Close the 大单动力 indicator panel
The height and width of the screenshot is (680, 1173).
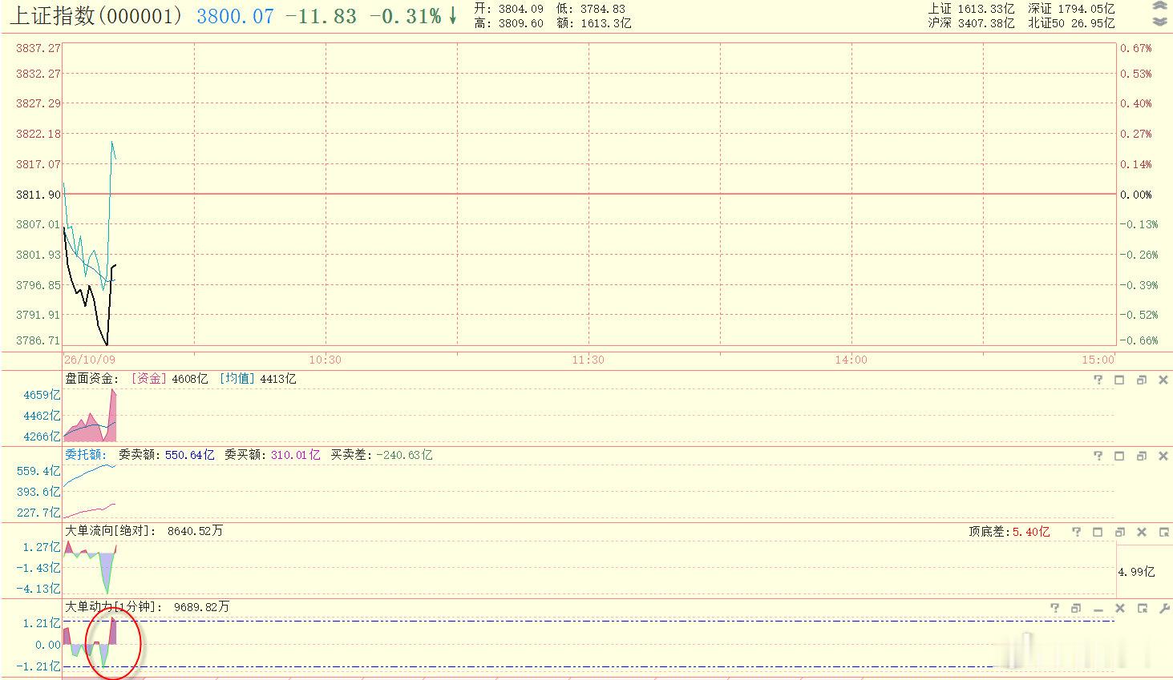click(x=1120, y=609)
